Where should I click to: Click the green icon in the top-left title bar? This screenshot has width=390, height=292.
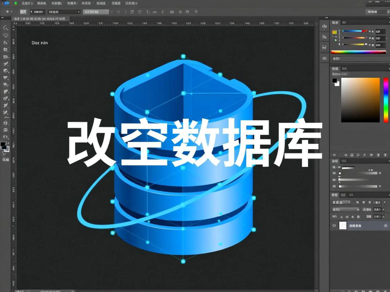coord(16,3)
